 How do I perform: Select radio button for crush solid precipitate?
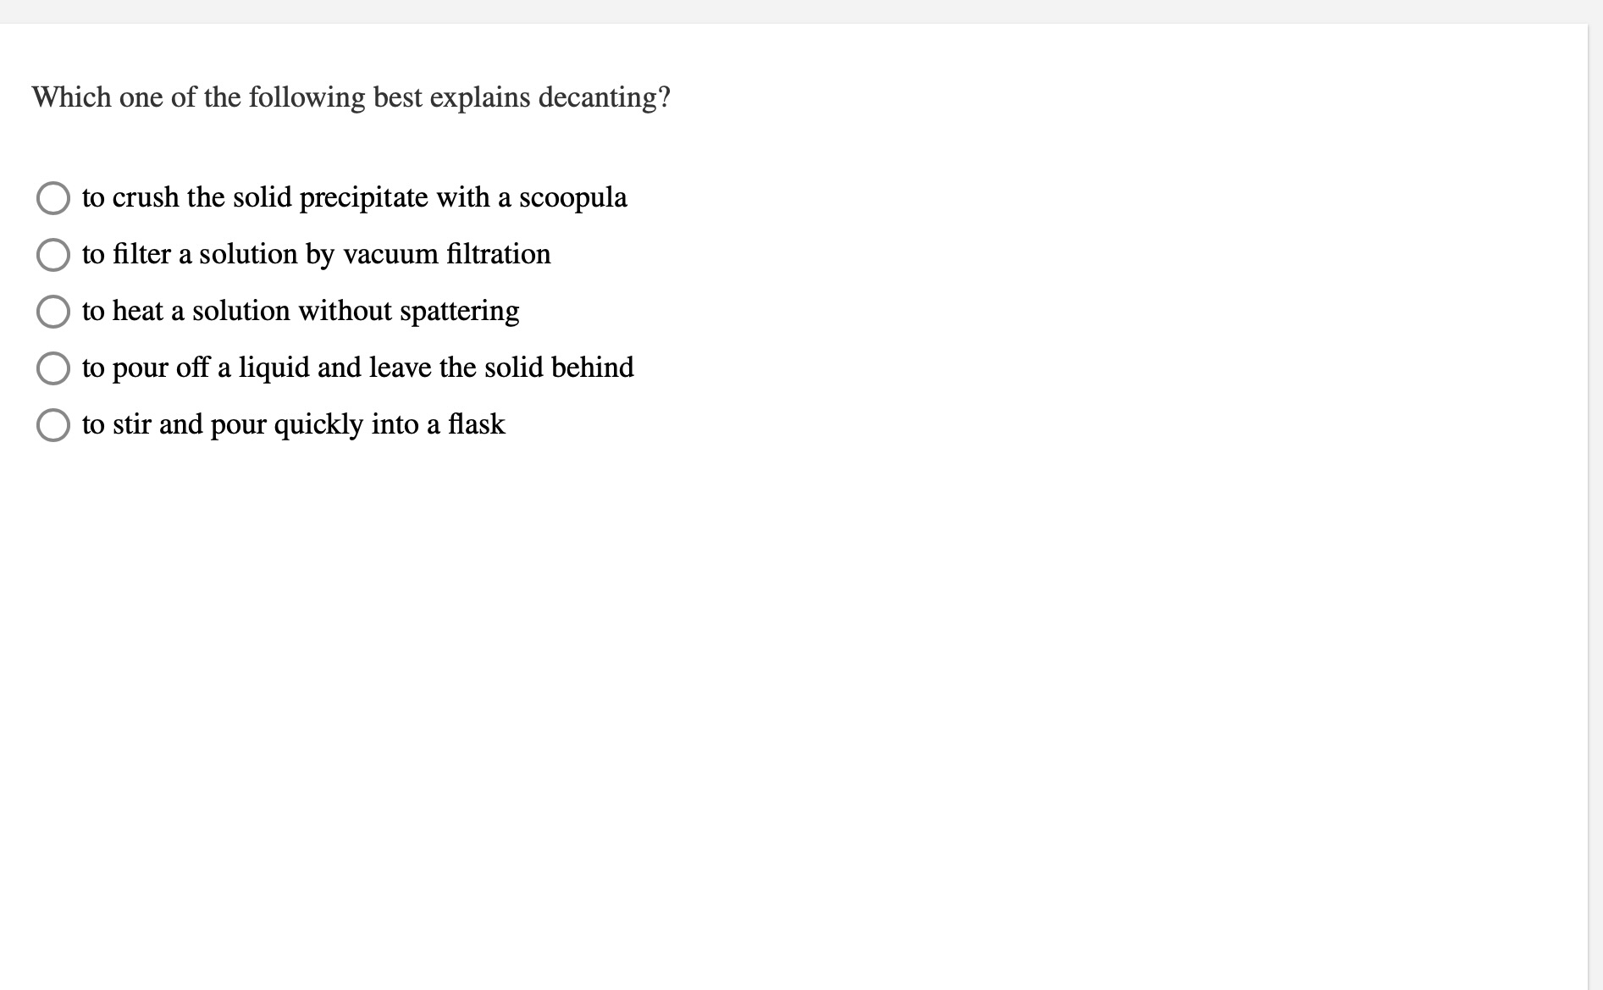coord(53,198)
